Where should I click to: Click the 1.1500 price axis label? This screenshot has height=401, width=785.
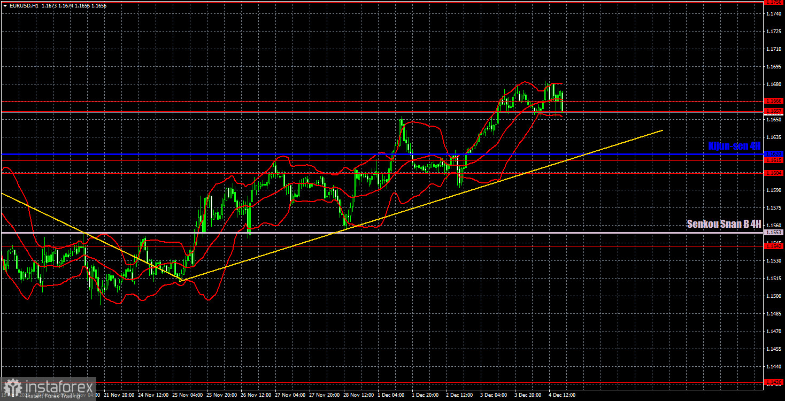coord(774,296)
